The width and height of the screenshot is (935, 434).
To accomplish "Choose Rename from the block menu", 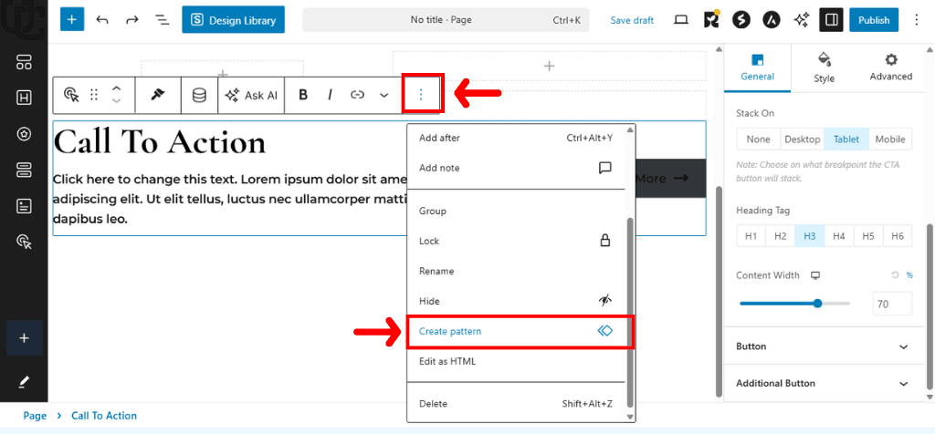I will (516, 271).
